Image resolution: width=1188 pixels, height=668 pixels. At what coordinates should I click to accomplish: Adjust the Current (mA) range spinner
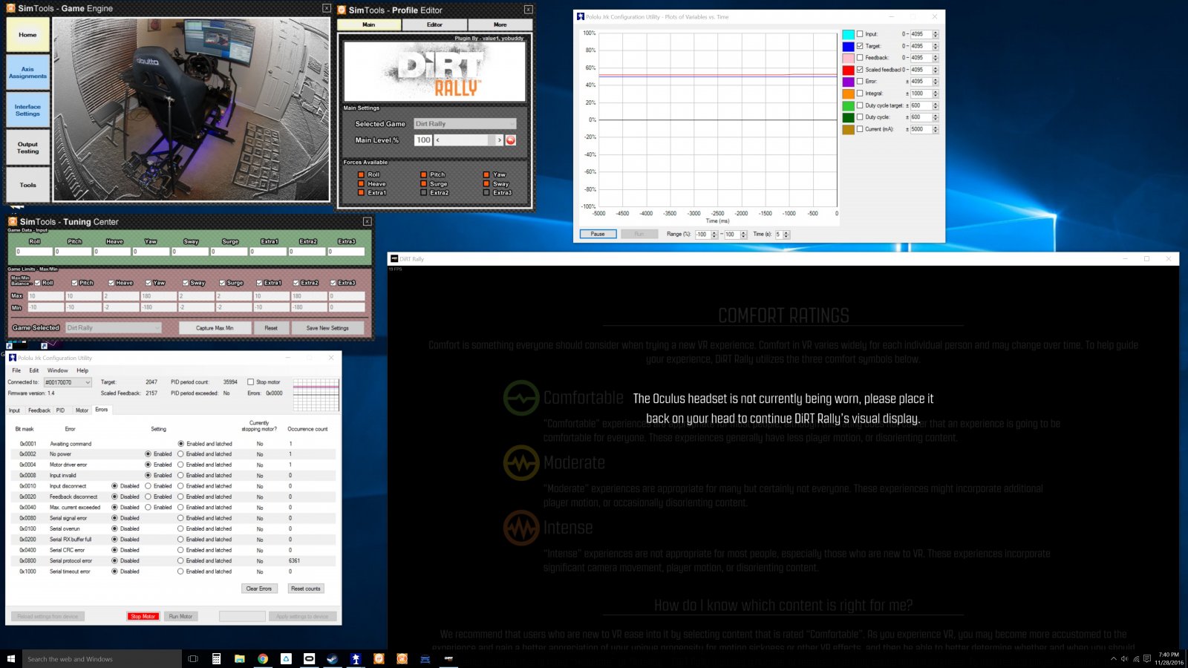(x=936, y=129)
